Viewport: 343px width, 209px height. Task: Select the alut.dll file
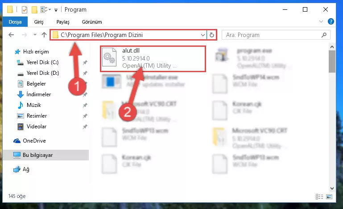pos(153,58)
